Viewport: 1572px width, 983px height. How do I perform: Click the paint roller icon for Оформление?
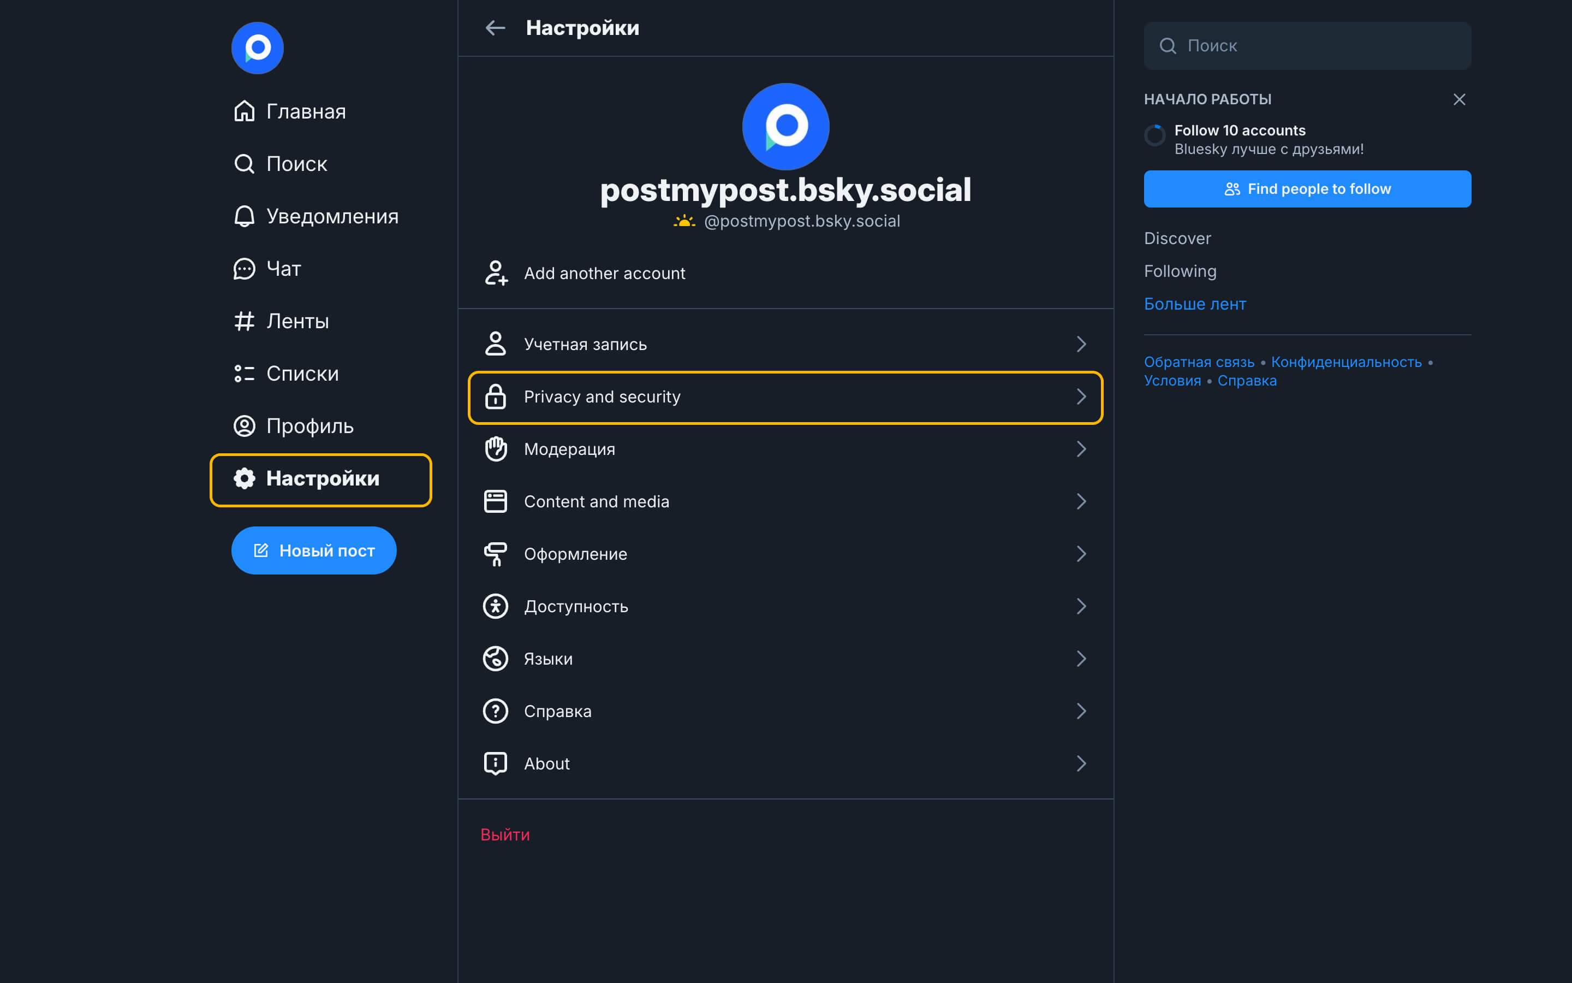click(495, 554)
